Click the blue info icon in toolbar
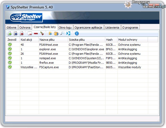 click(x=77, y=34)
